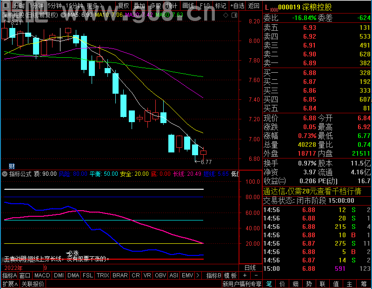Remove an indicator pane with minus button

coord(256,275)
